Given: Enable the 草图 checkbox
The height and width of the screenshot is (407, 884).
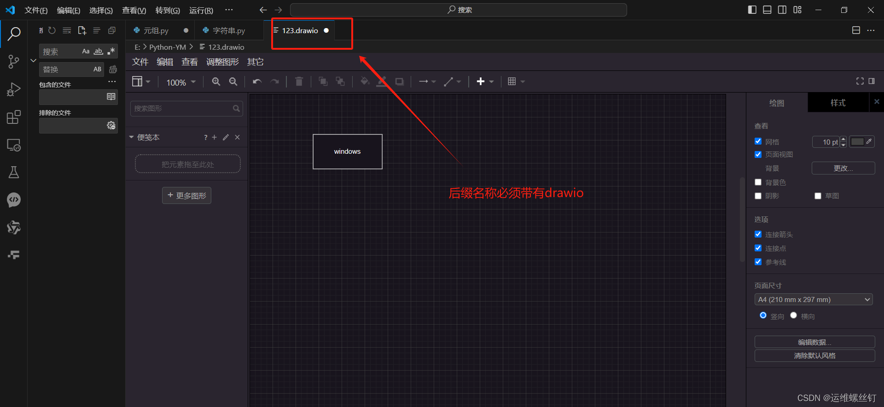Looking at the screenshot, I should pyautogui.click(x=818, y=196).
